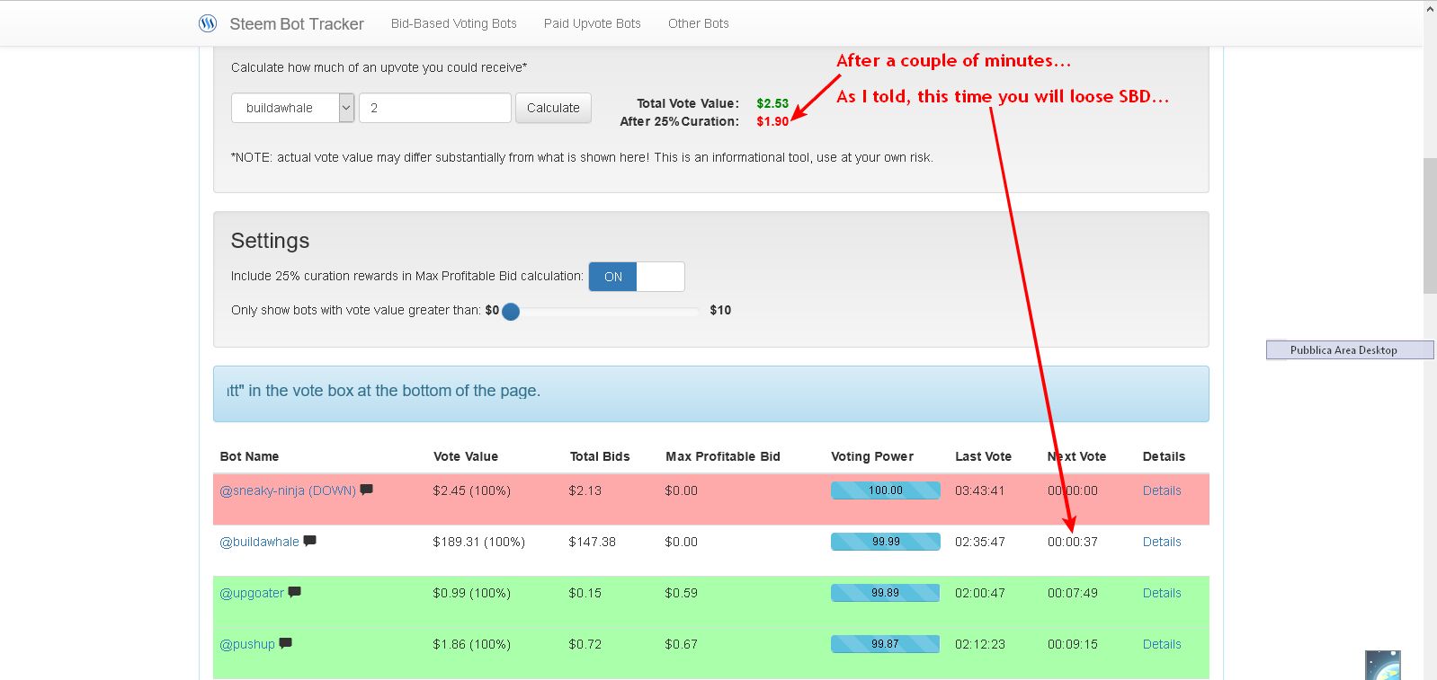This screenshot has height=680, width=1437.
Task: Click the upgoater voting power bar 99.89
Action: 886,593
